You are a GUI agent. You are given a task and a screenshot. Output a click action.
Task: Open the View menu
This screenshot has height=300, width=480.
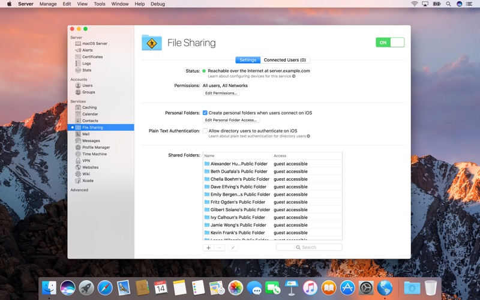(x=82, y=4)
